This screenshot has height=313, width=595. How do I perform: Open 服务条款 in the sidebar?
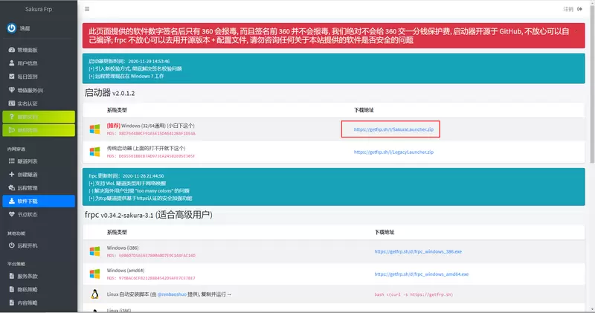pyautogui.click(x=39, y=276)
